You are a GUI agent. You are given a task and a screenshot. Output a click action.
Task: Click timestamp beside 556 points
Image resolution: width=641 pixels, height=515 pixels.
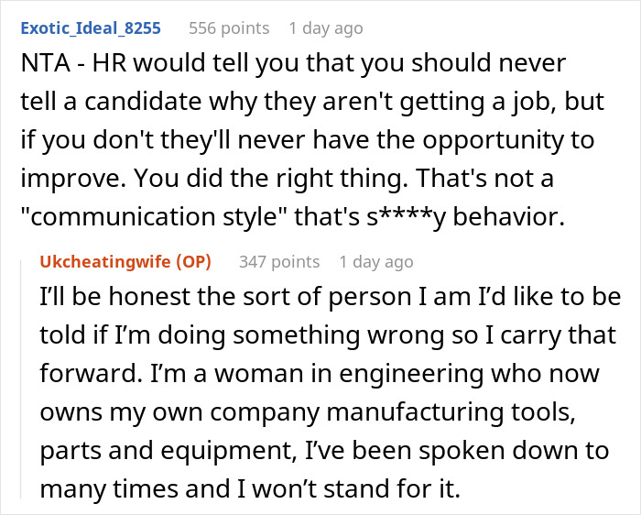(326, 28)
